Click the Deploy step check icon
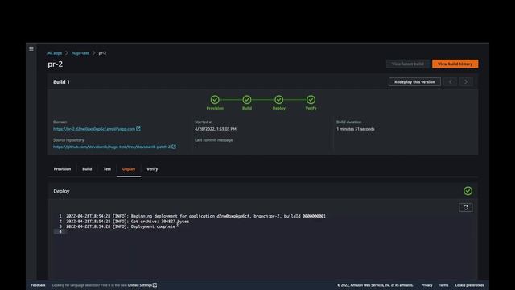 point(279,100)
